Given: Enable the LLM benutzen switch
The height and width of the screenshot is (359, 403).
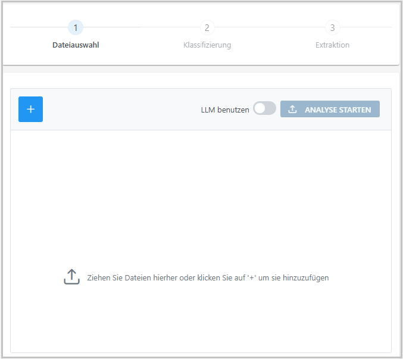Looking at the screenshot, I should pyautogui.click(x=264, y=108).
